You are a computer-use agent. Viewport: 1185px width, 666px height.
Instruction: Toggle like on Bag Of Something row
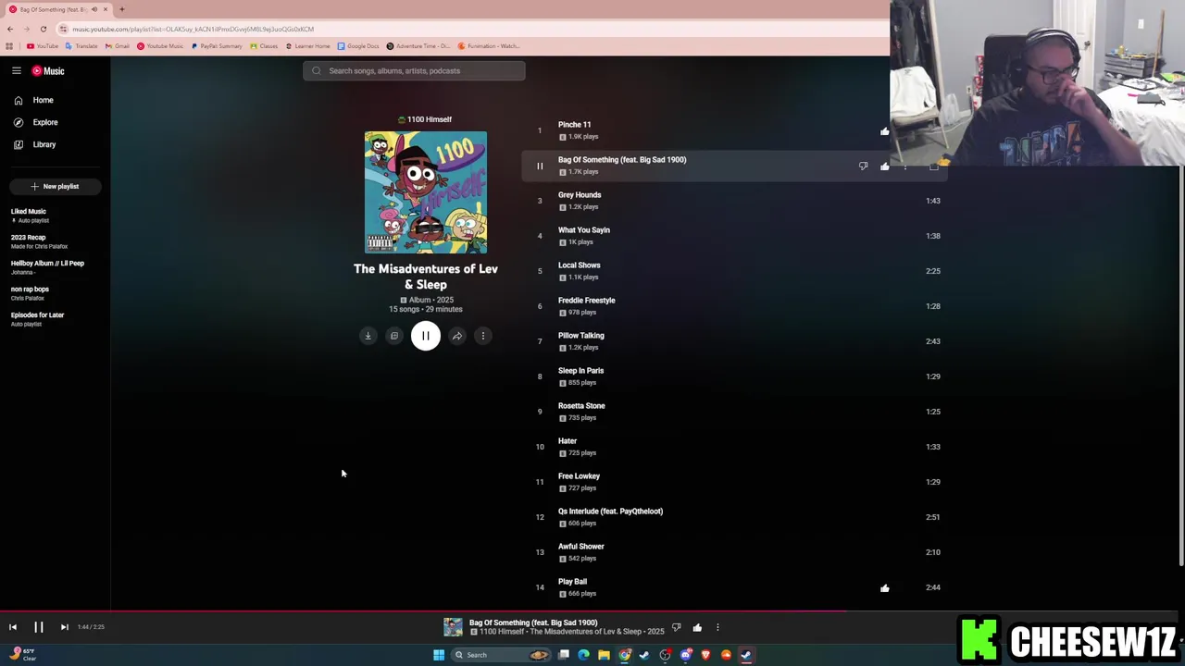tap(885, 166)
